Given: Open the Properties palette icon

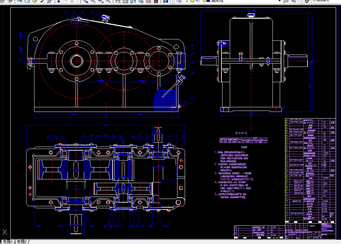Looking at the screenshot, I should pyautogui.click(x=118, y=1).
